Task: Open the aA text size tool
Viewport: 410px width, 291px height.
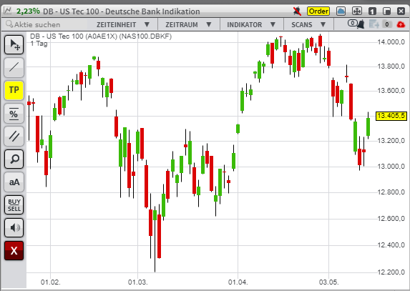Action: point(14,182)
